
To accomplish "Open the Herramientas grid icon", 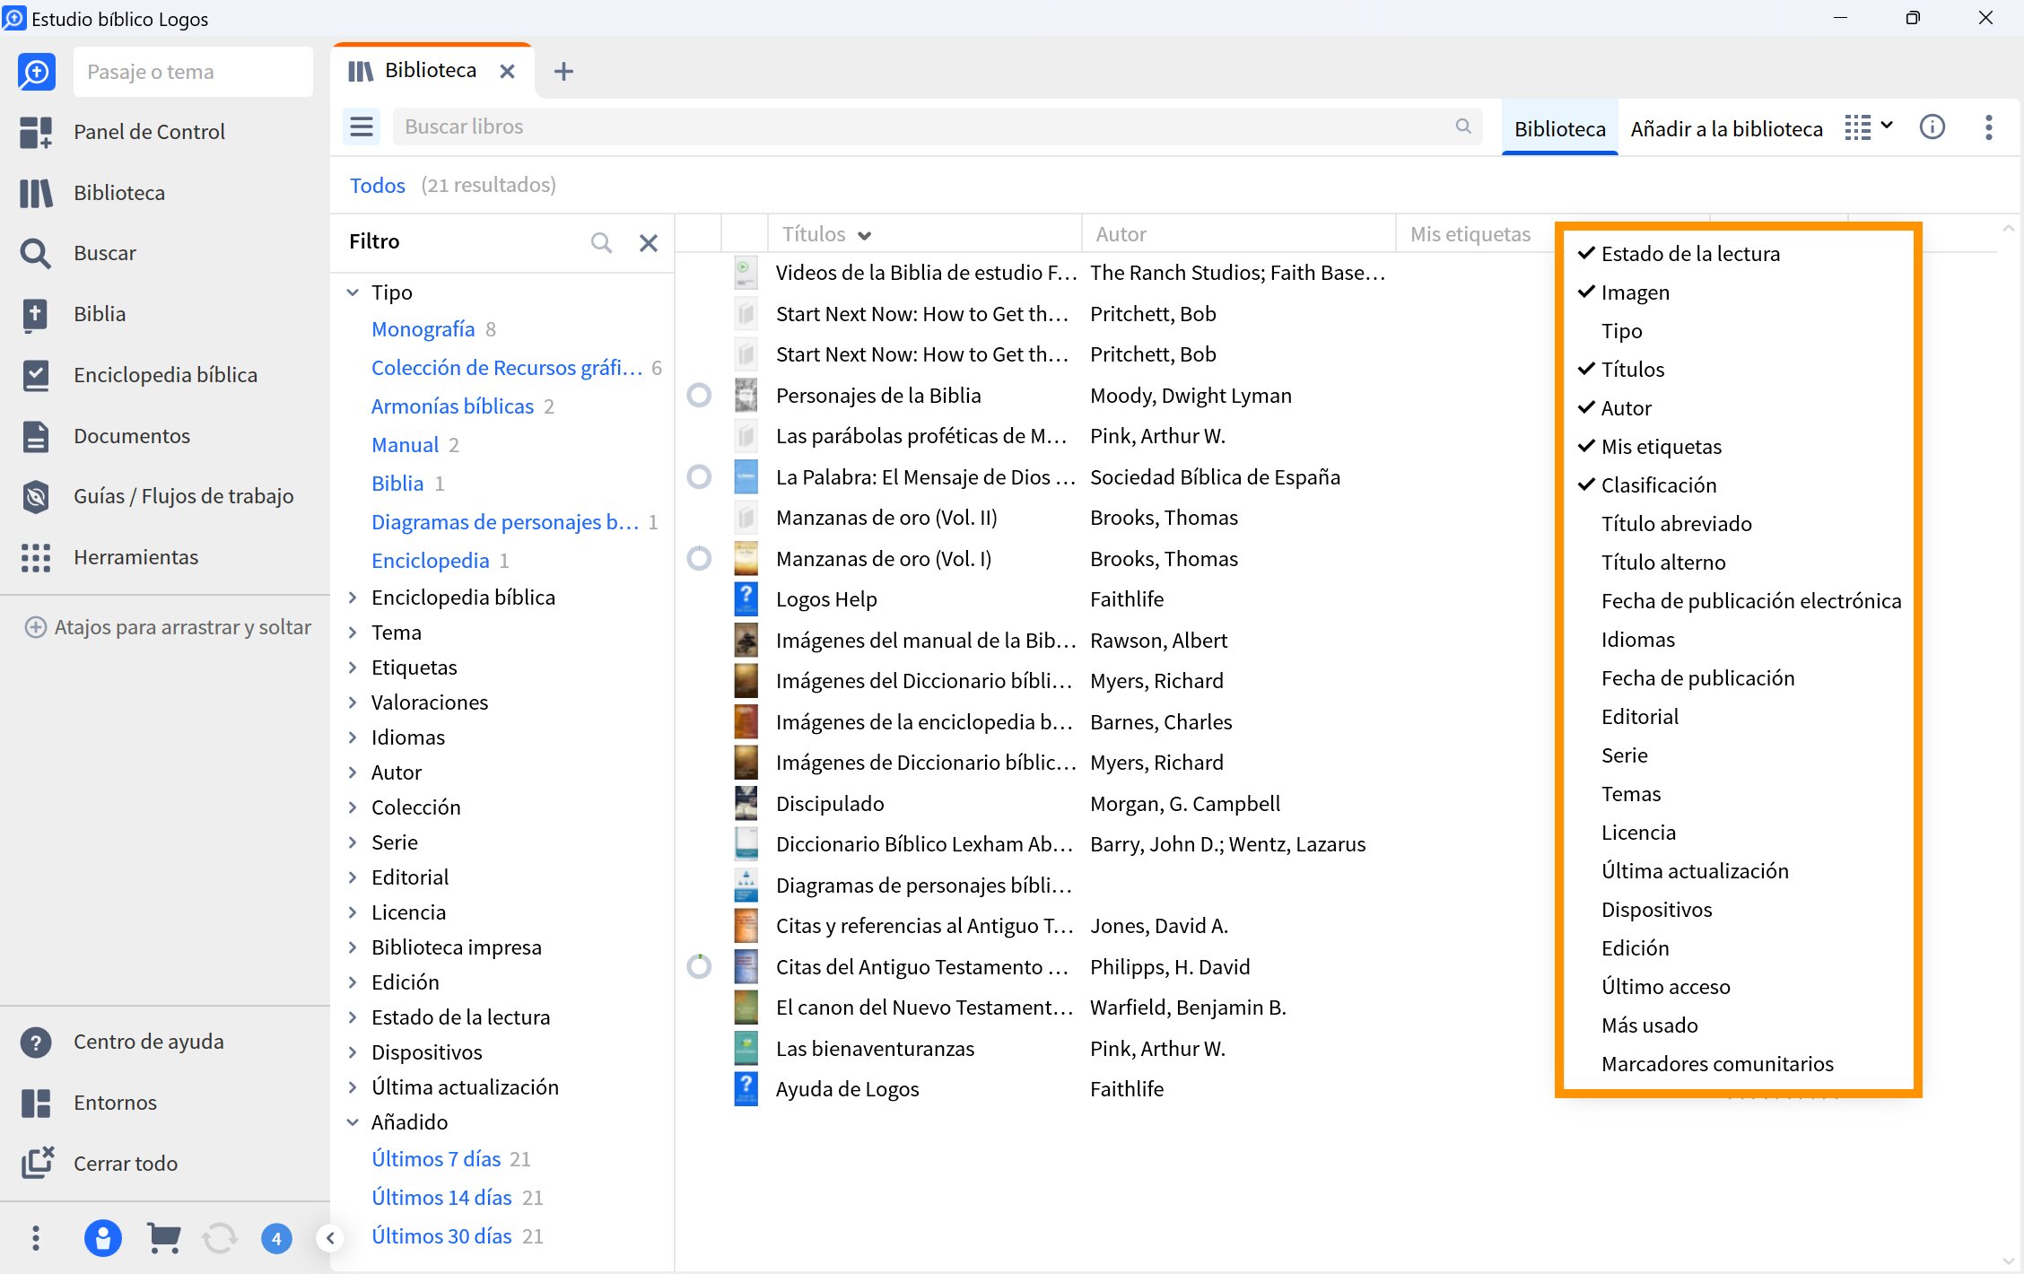I will [36, 557].
